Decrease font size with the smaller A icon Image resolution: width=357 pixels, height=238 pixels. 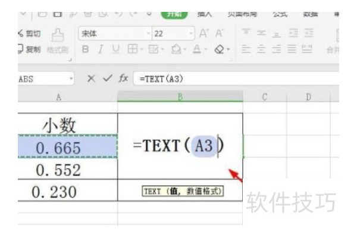click(220, 33)
